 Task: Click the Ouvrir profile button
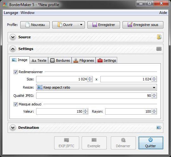click(x=65, y=25)
